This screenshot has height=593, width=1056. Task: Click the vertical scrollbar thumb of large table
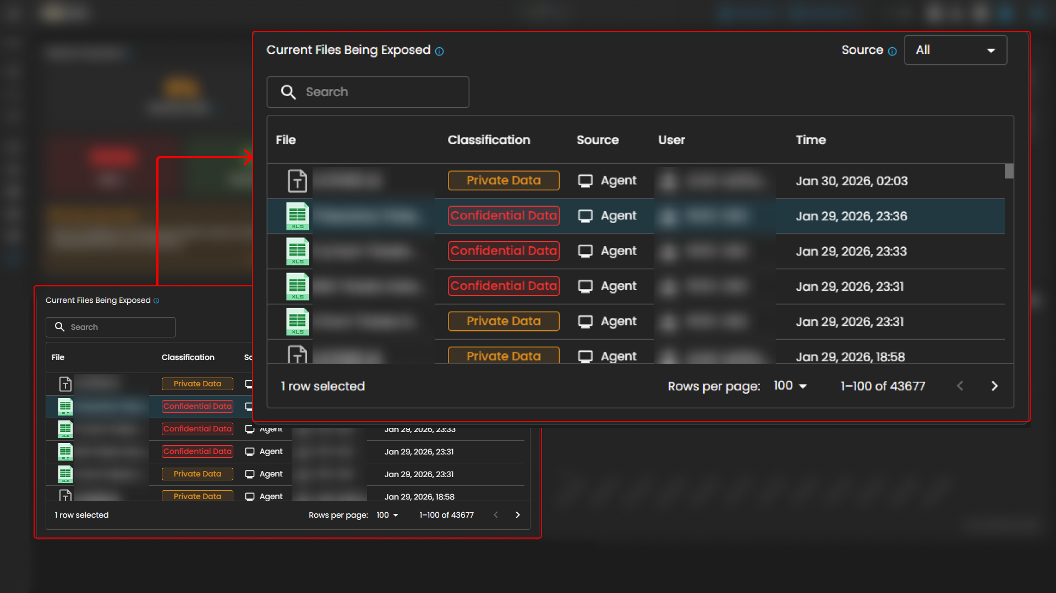[1009, 171]
